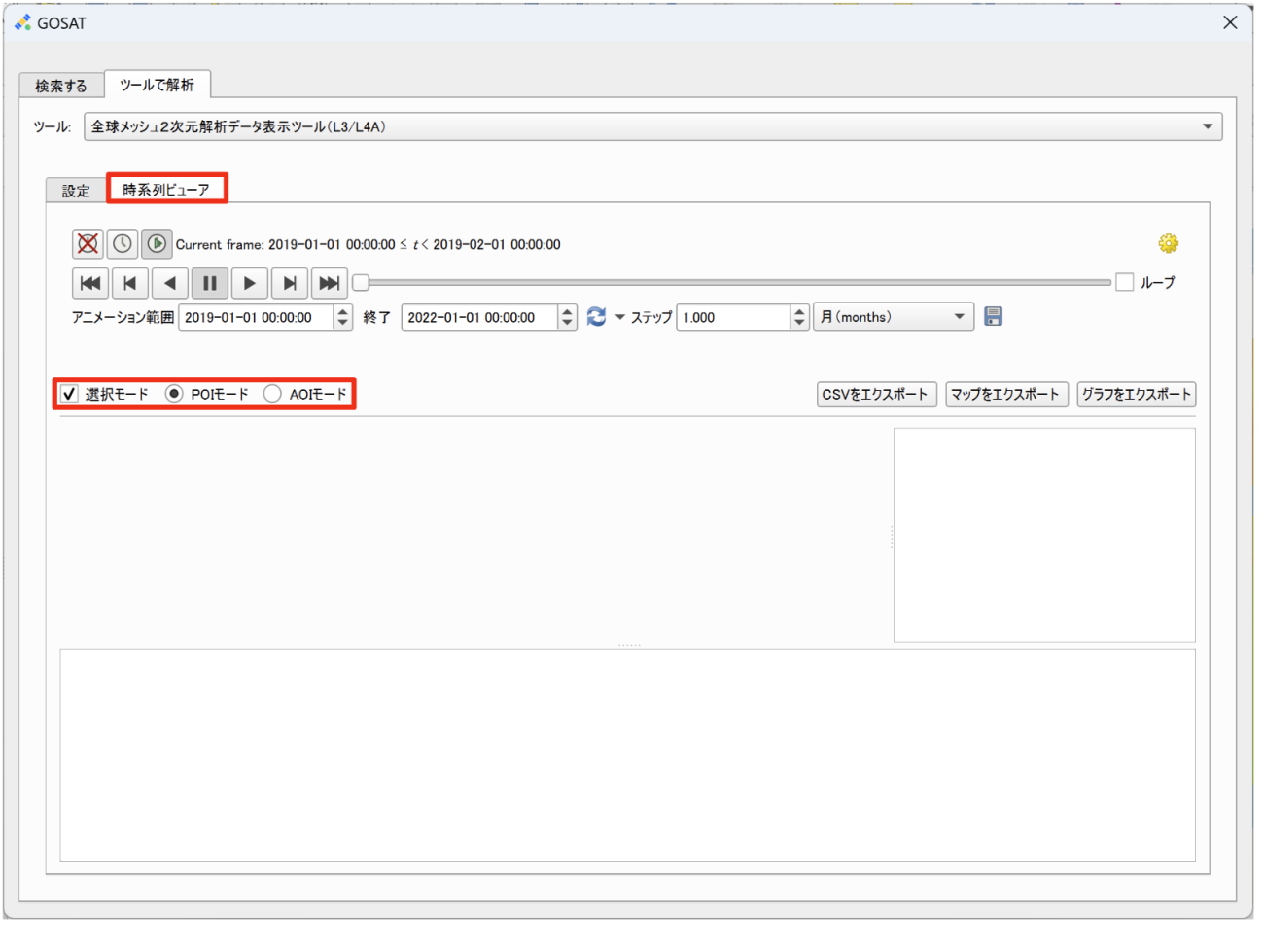
Task: Click the CSVをエクスポート button
Action: pos(876,394)
